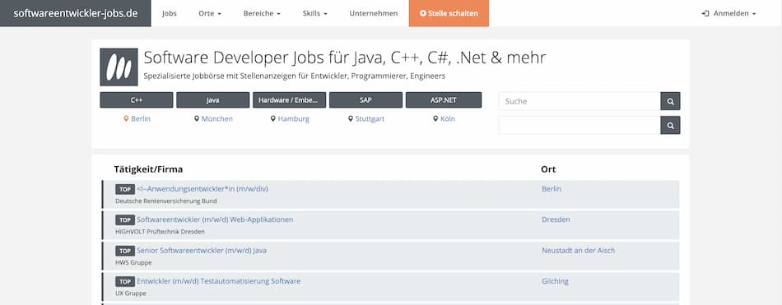
Task: Click the Tätigkeit/Firma column header
Action: [148, 169]
